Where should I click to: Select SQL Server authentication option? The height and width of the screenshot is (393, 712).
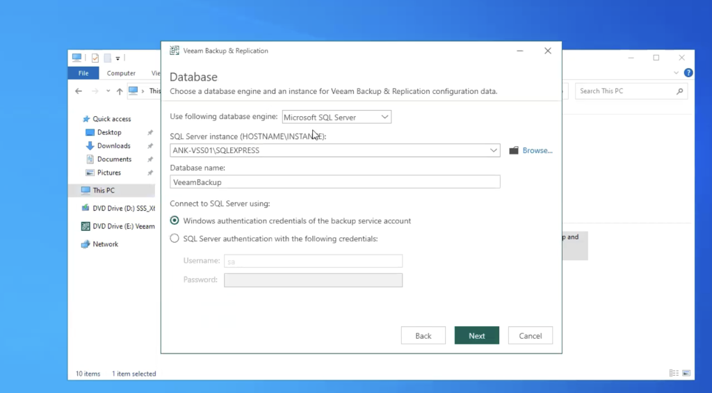[175, 239]
